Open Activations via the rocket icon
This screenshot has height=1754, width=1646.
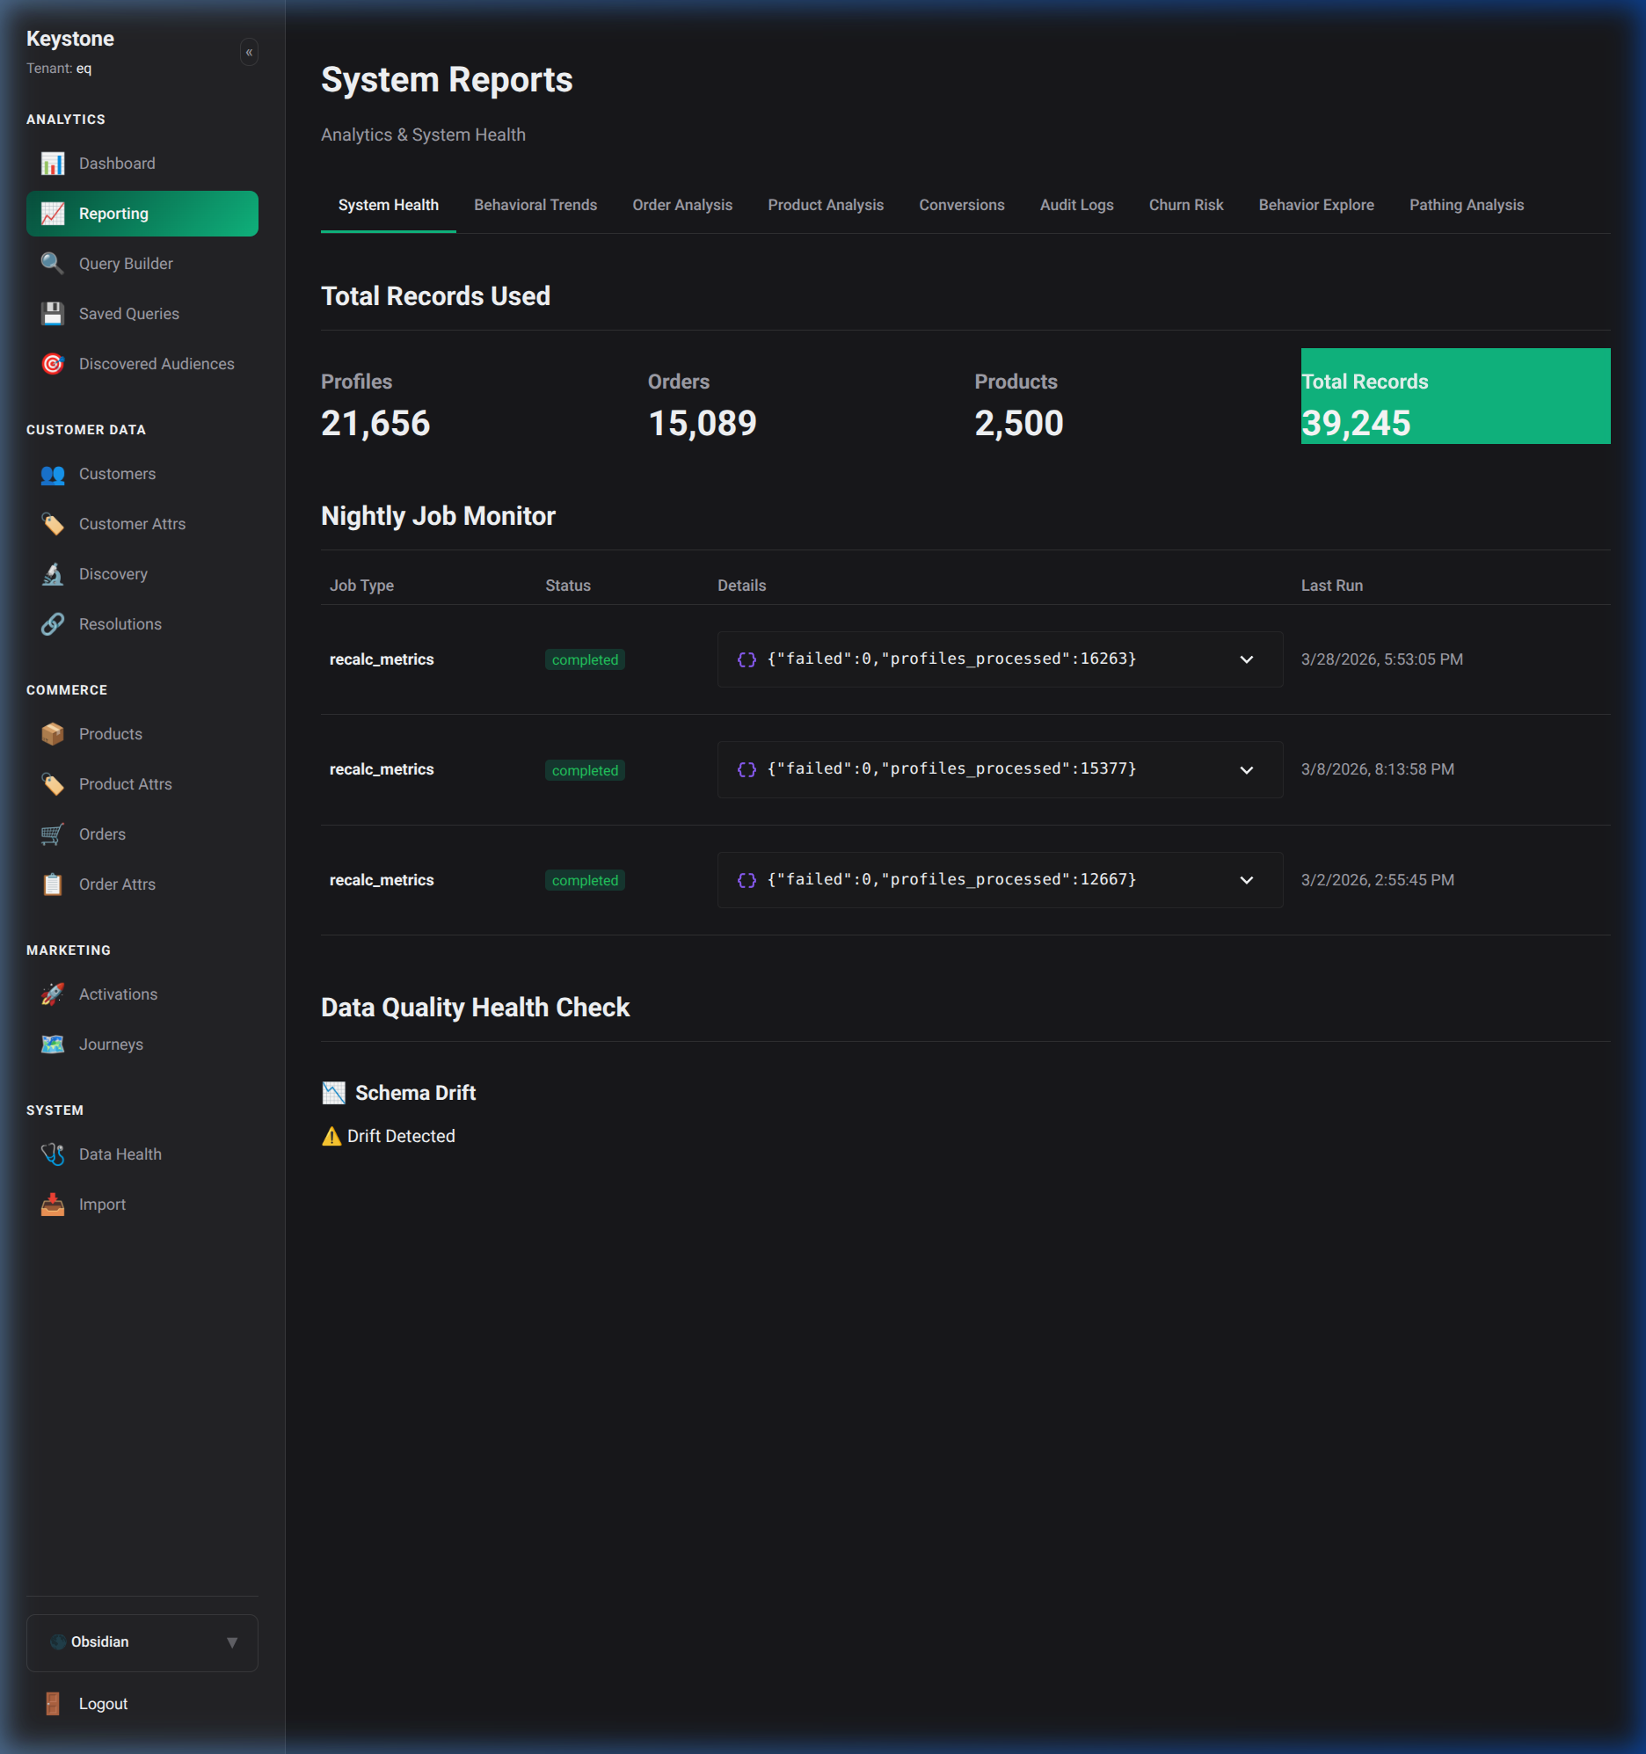pyautogui.click(x=52, y=993)
